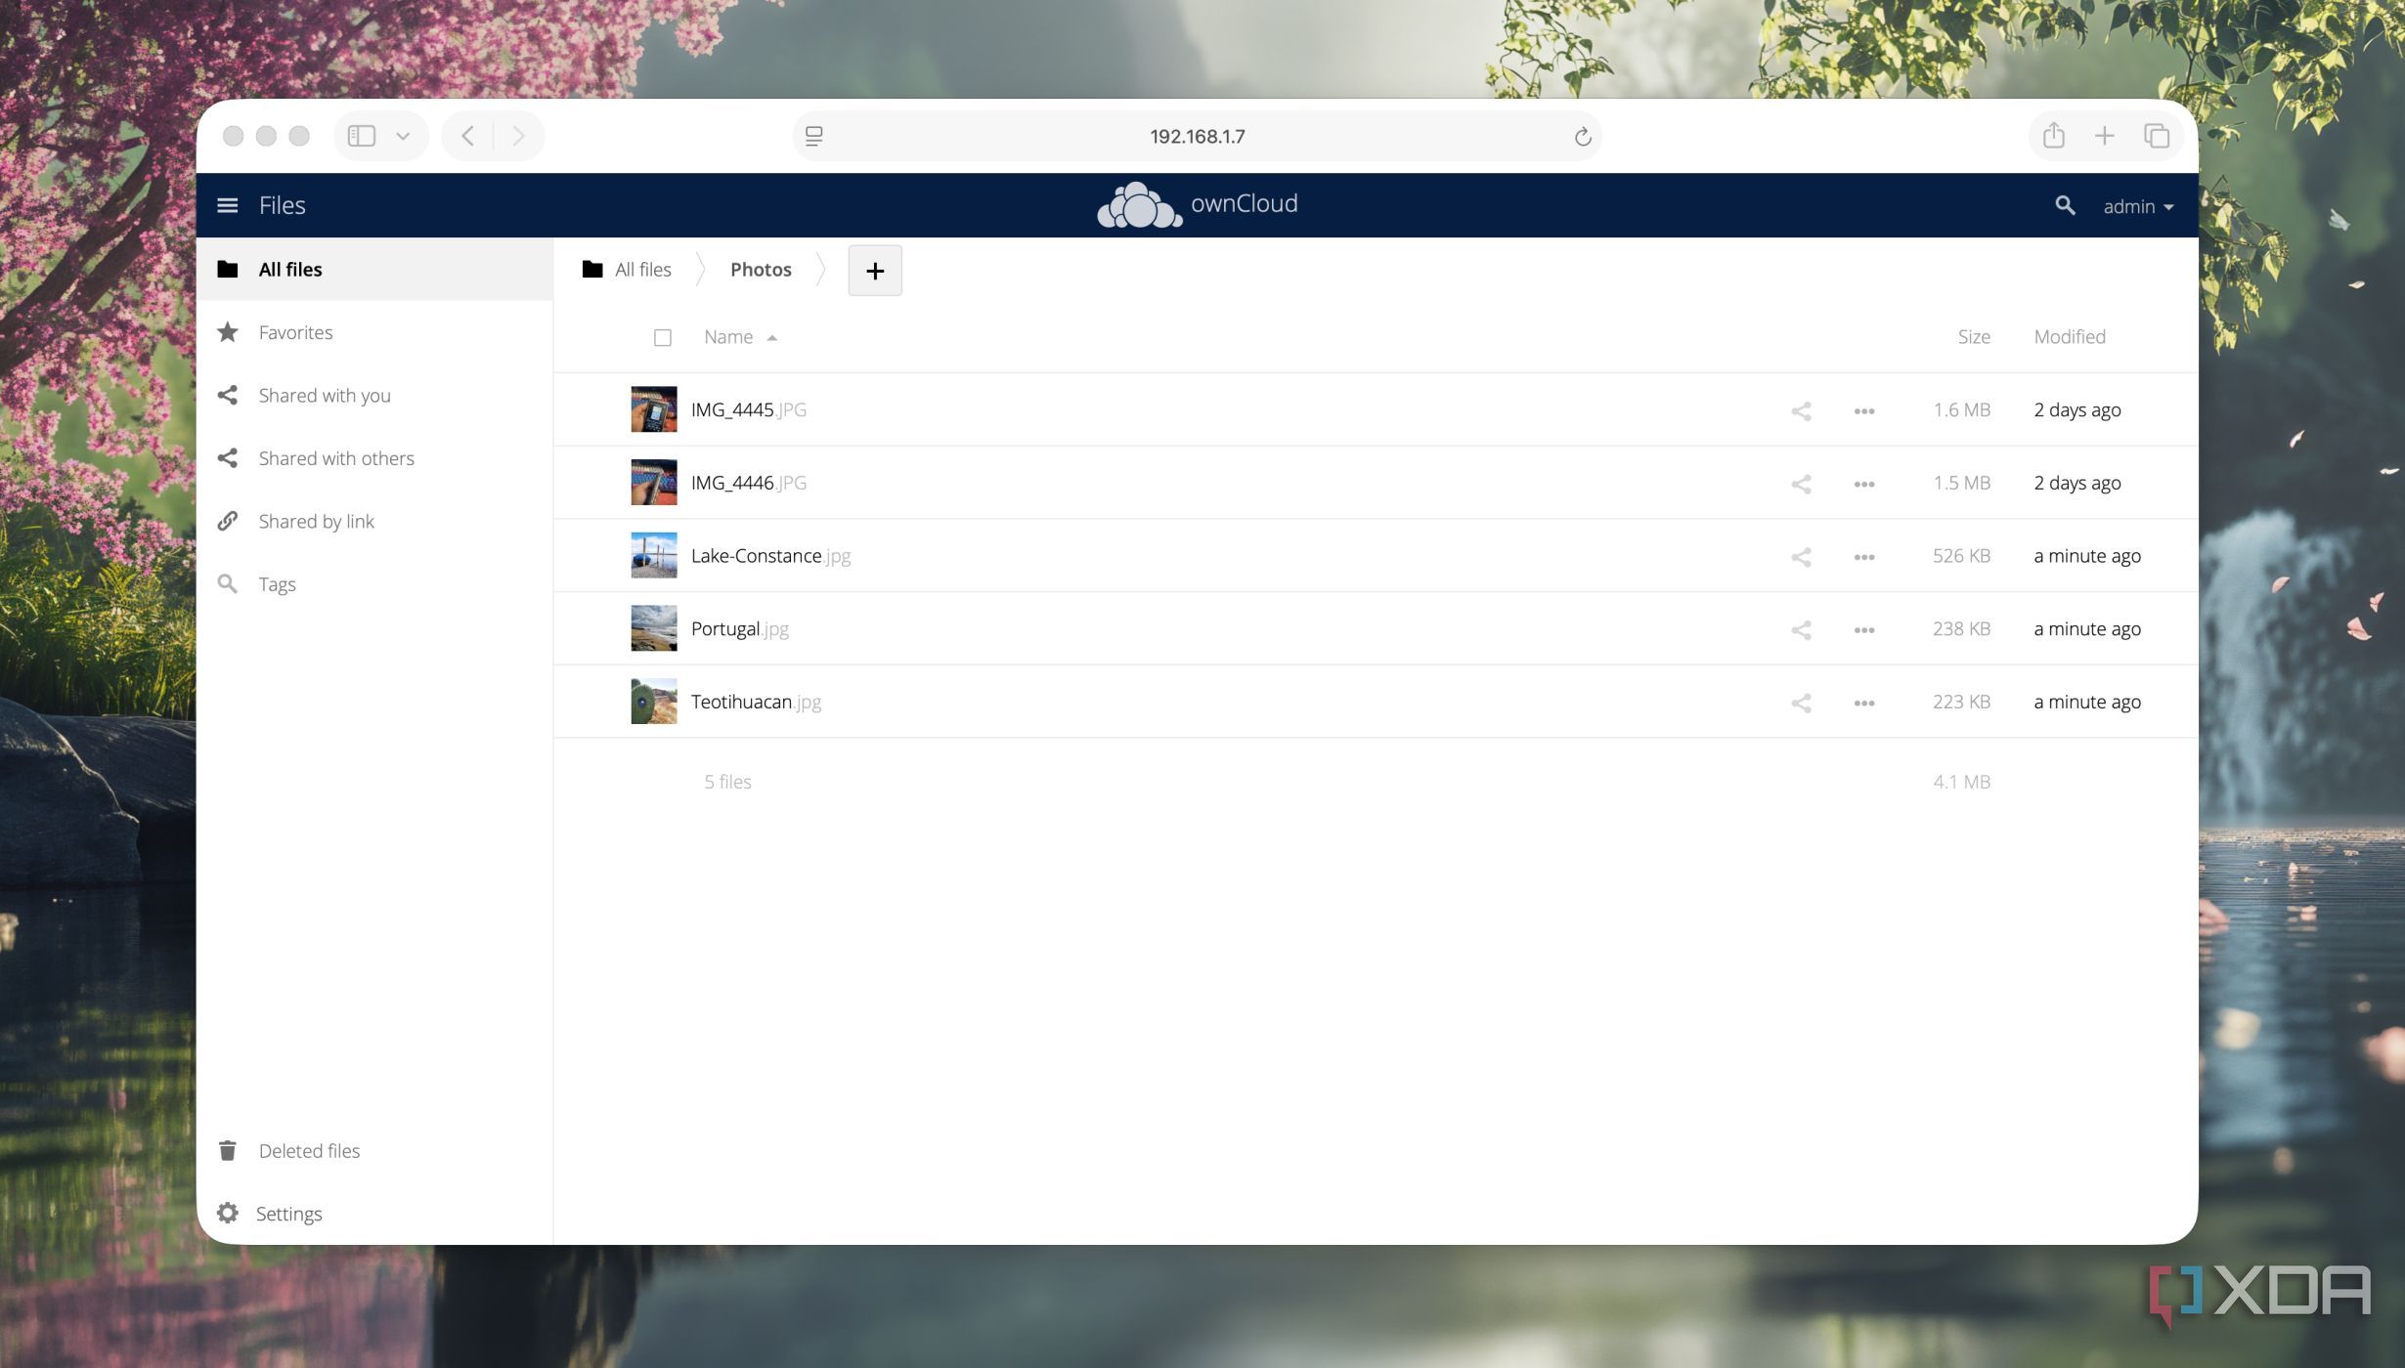Reload the page in Safari address bar
Viewport: 2405px width, 1368px height.
[1582, 137]
